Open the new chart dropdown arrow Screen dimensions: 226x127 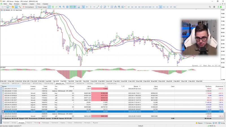click(5, 7)
